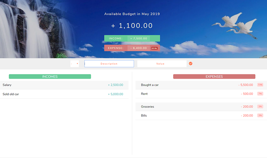Click the EXPENSES header bar
The height and width of the screenshot is (158, 267).
tap(214, 76)
